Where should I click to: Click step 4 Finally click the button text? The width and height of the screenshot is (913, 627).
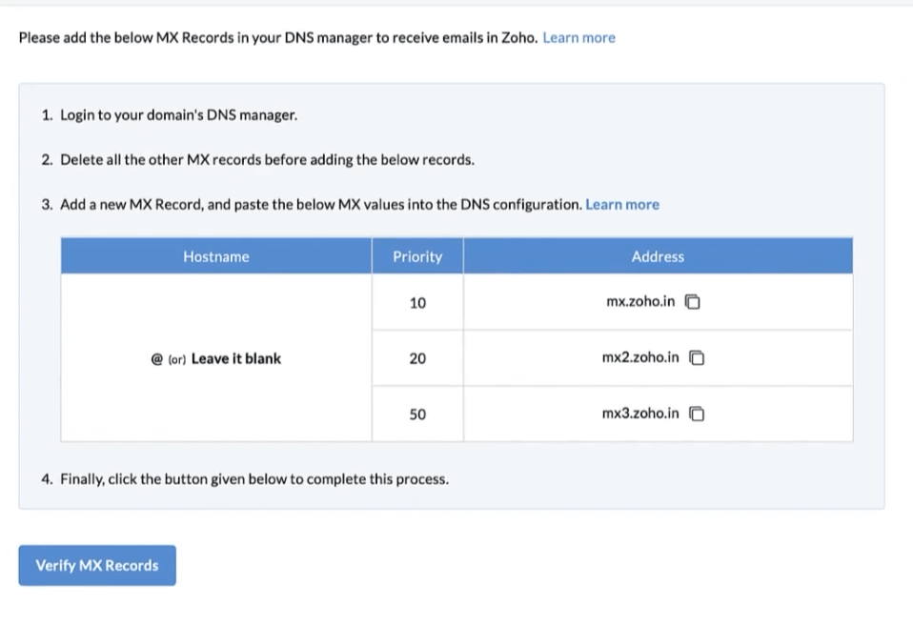[254, 479]
